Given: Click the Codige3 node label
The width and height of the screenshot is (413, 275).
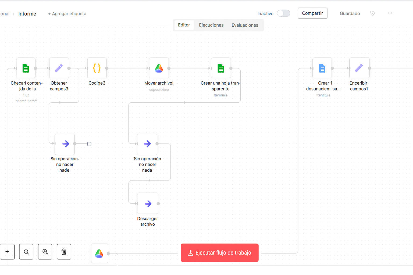Looking at the screenshot, I should tap(97, 83).
